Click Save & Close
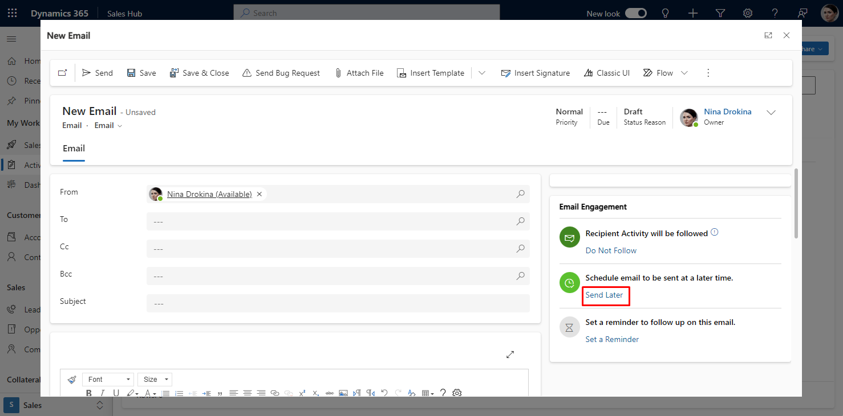The width and height of the screenshot is (843, 416). coord(200,73)
